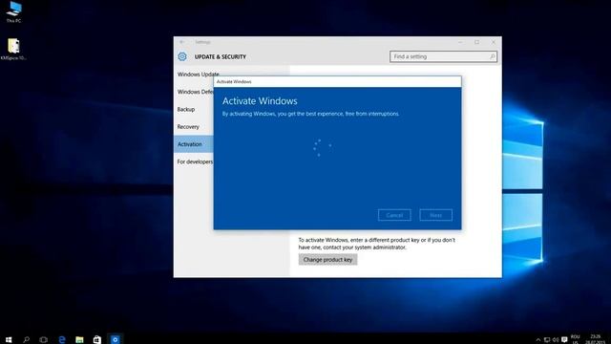
Task: Open Windows Defender settings section
Action: click(x=196, y=92)
